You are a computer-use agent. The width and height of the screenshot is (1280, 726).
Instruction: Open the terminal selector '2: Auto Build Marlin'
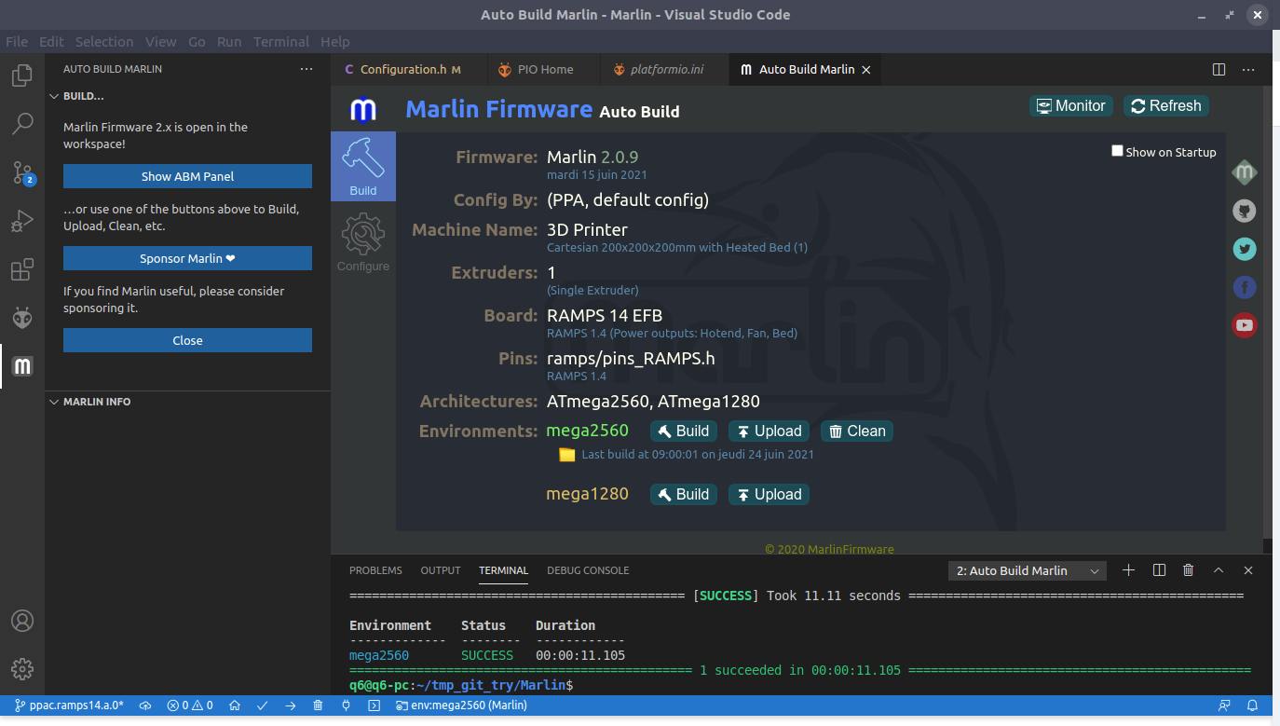[x=1027, y=570]
